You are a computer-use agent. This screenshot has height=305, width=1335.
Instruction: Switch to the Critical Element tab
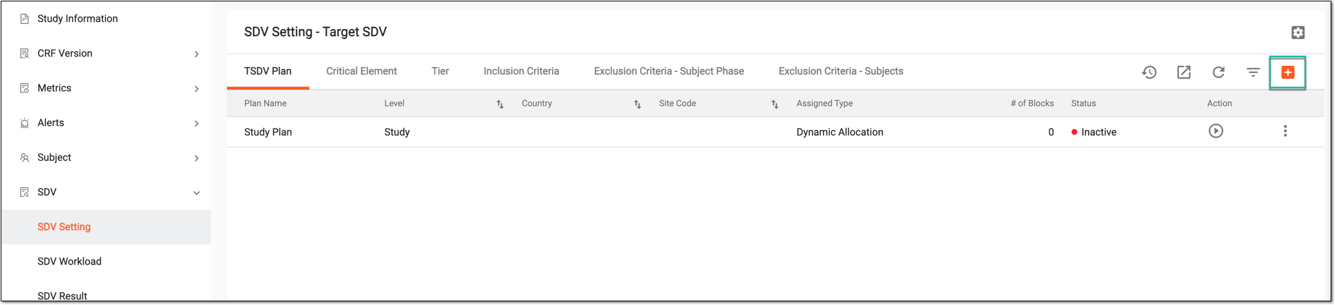362,71
